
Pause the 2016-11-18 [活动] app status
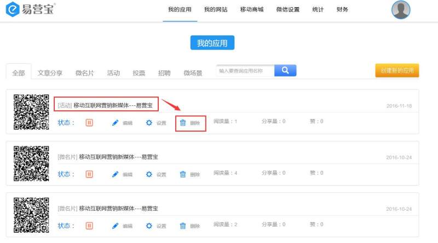coord(89,123)
